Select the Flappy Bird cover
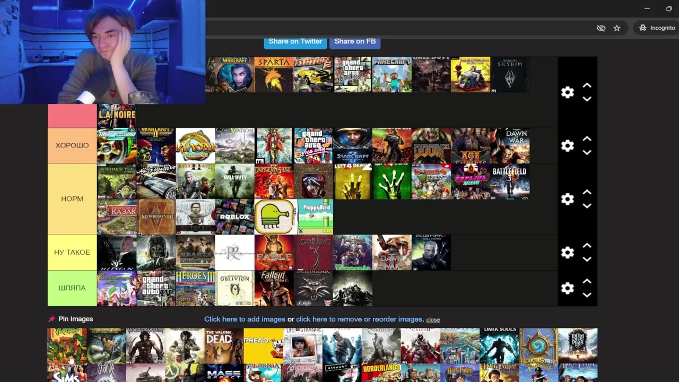 (x=316, y=216)
